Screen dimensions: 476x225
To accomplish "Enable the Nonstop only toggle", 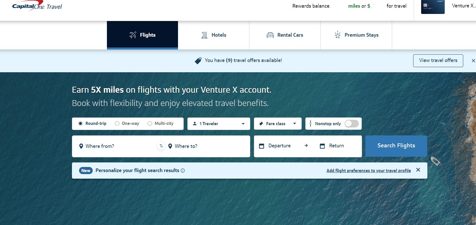I will coord(352,123).
